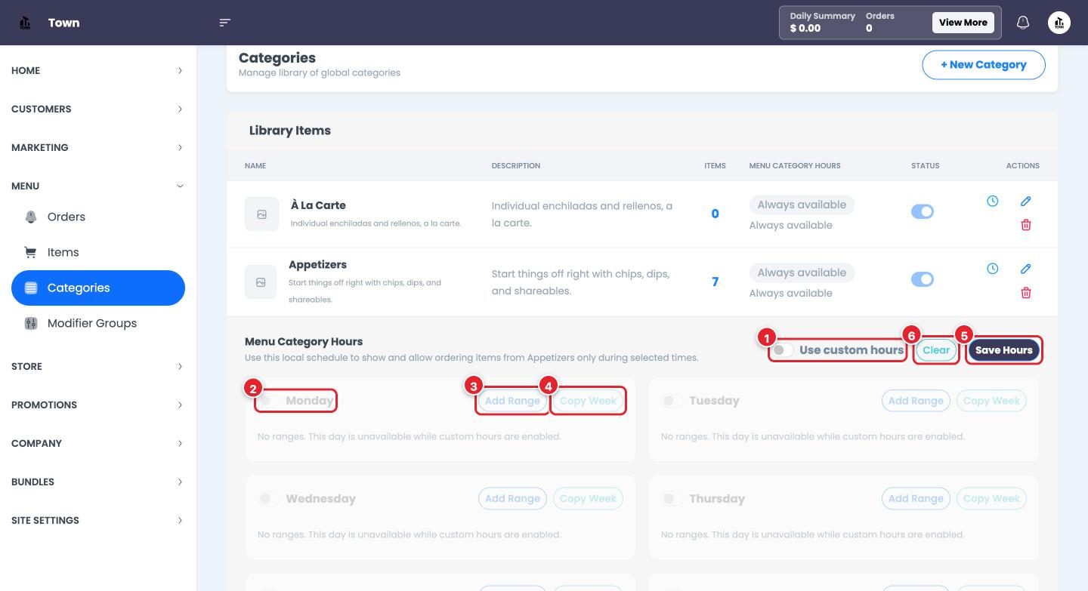Click Add Range for Monday
1088x591 pixels.
click(512, 401)
